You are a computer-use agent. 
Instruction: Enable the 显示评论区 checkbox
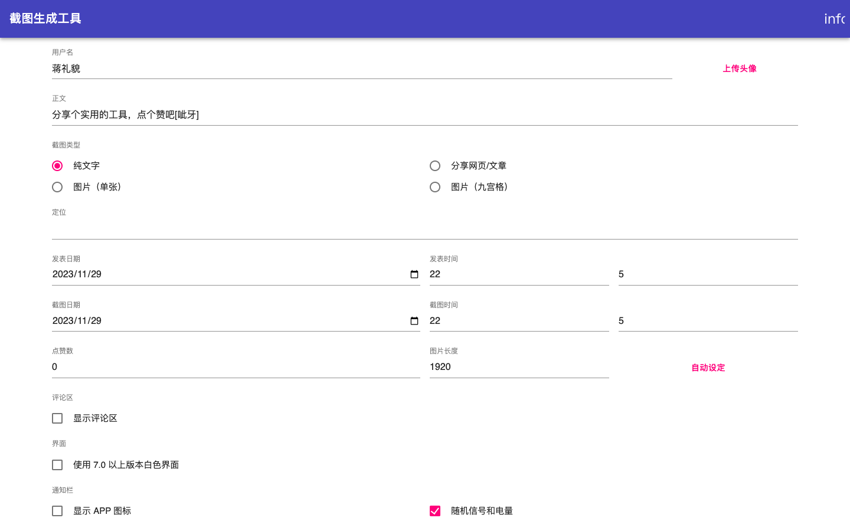click(x=57, y=418)
